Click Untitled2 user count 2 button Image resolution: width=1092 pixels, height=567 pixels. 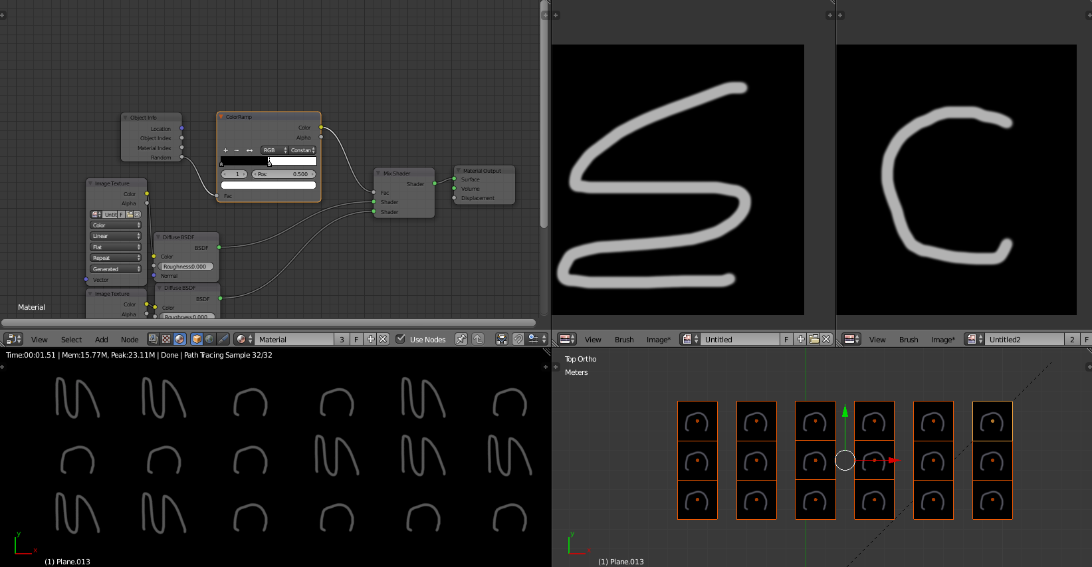pos(1071,339)
